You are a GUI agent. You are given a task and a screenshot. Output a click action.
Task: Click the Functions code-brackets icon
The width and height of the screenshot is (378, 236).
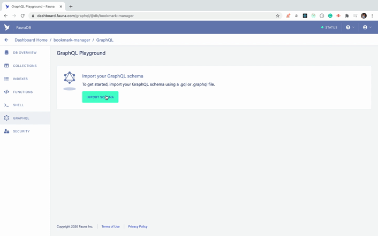pos(6,92)
